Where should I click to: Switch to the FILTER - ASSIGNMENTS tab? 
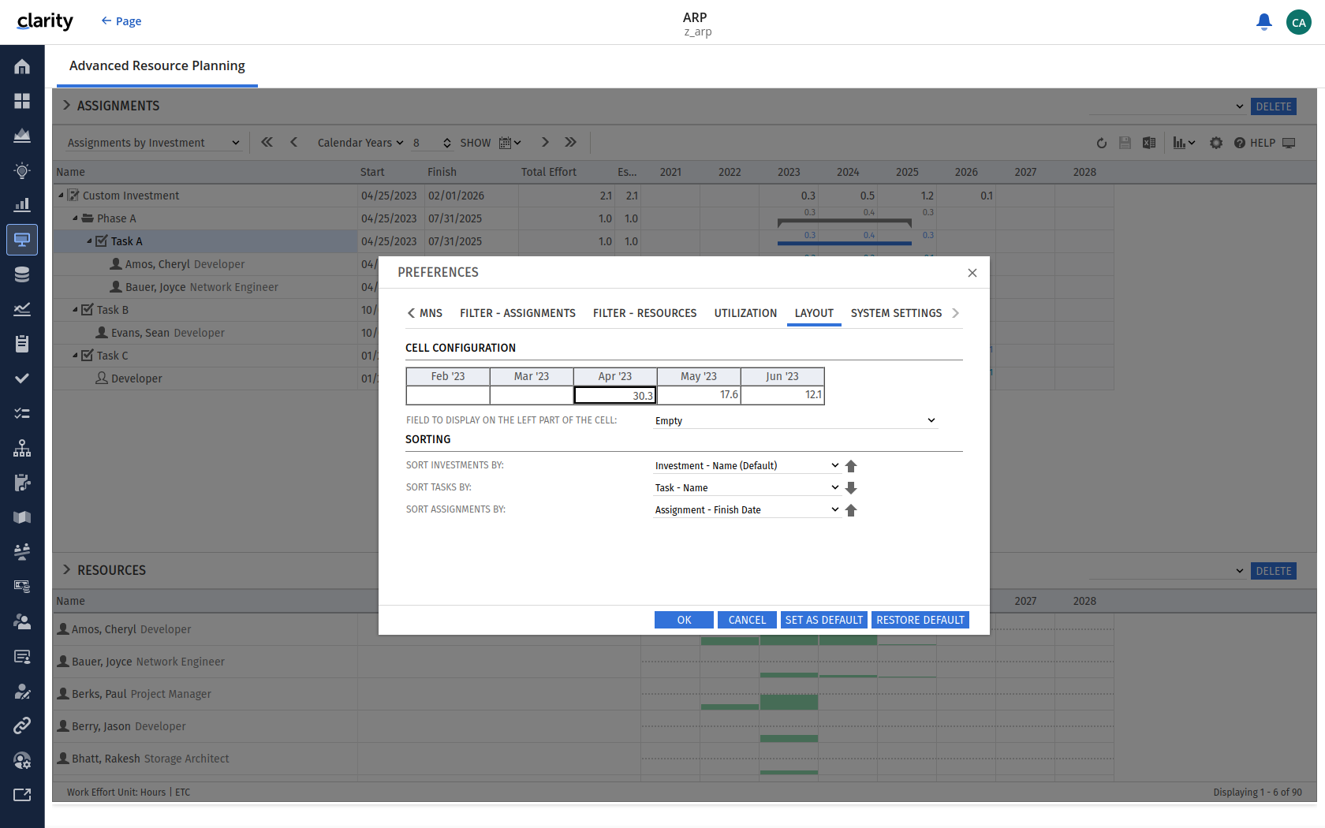(517, 313)
